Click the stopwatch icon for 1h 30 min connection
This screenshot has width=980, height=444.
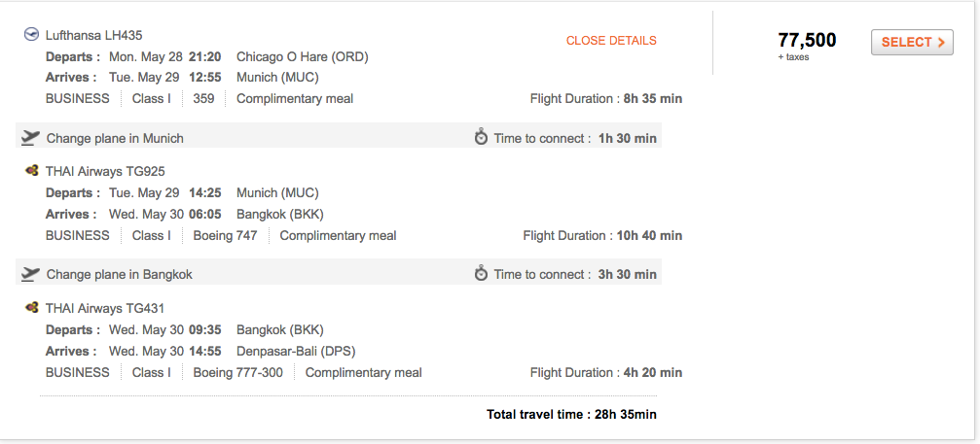tap(481, 138)
